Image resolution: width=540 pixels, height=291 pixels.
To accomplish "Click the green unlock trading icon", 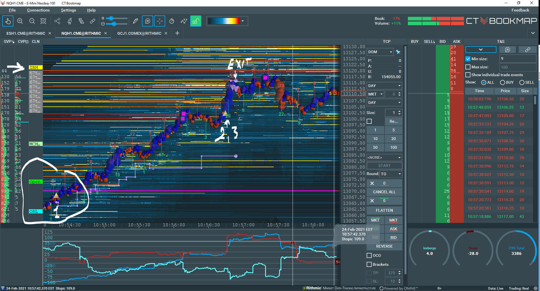I will tap(196, 21).
